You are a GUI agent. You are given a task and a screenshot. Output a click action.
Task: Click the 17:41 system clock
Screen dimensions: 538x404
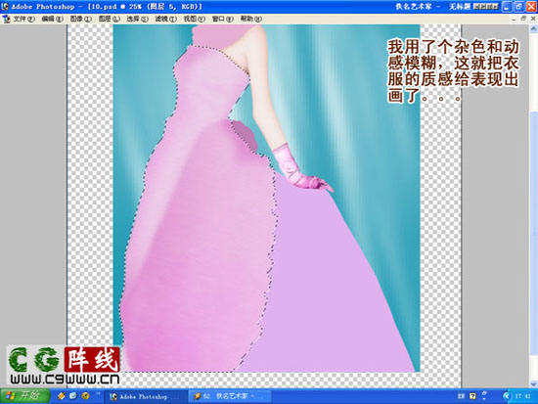pos(522,396)
